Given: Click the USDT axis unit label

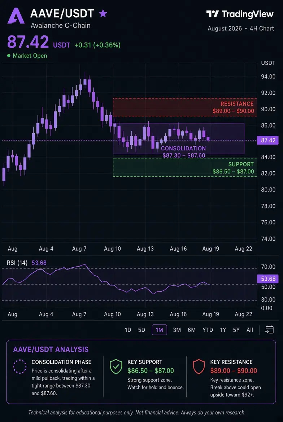Looking at the screenshot, I should 268,63.
